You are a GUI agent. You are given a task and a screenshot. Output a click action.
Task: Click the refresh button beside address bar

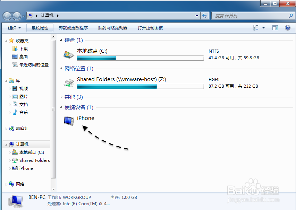coord(205,16)
